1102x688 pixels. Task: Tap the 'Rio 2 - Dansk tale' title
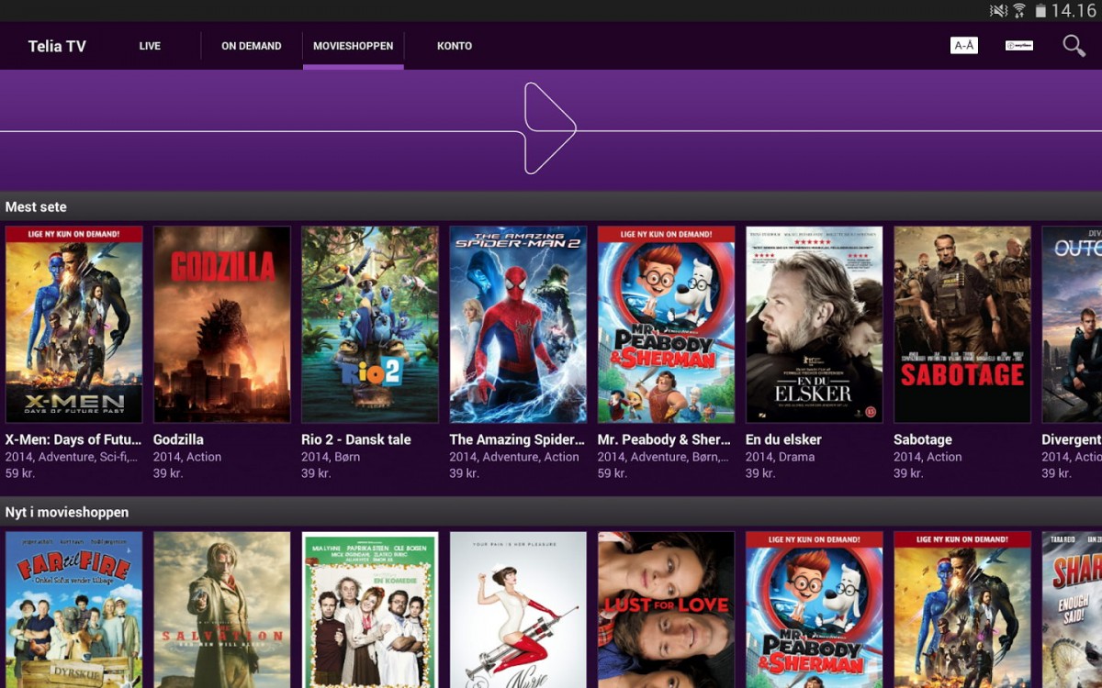[x=356, y=439]
